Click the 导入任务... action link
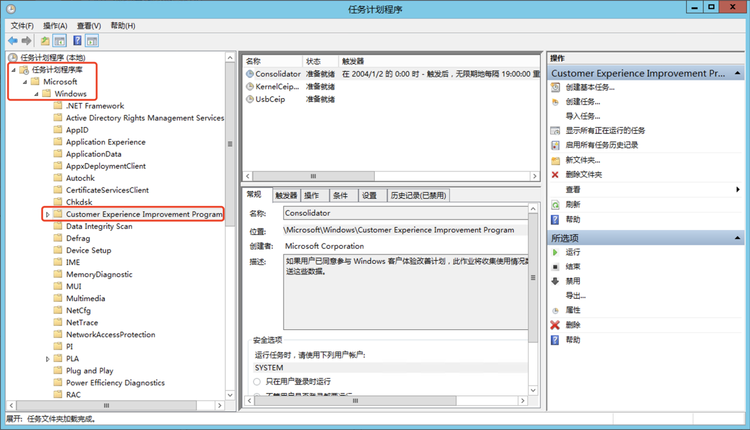Image resolution: width=750 pixels, height=430 pixels. 583,116
